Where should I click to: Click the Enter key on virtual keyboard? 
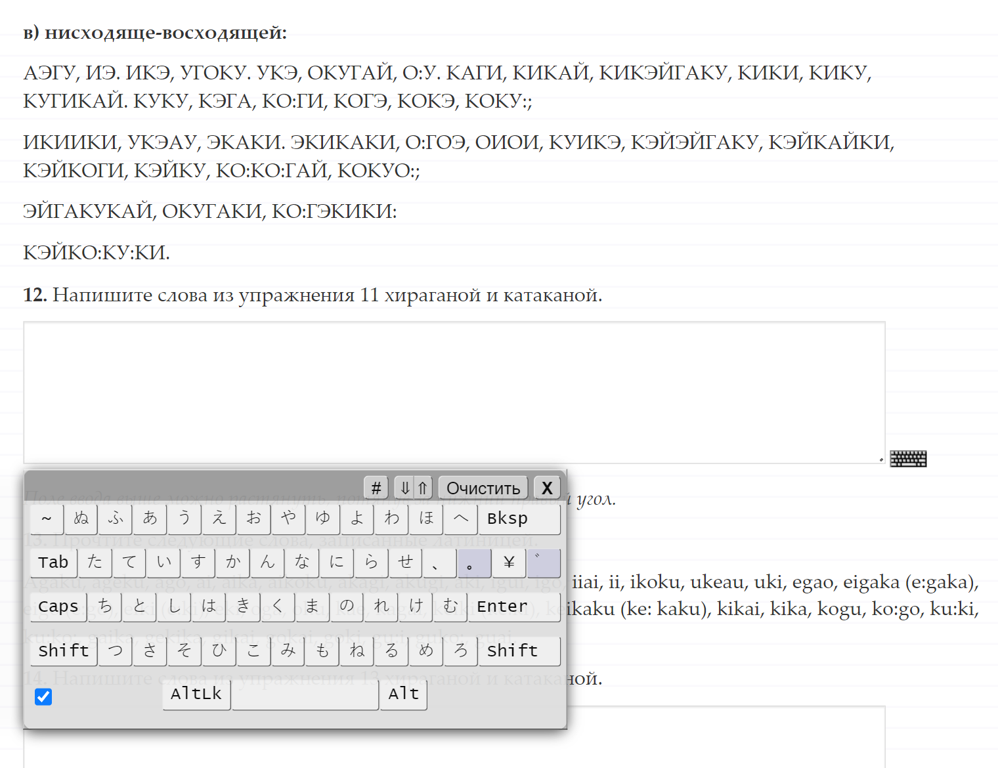(x=514, y=607)
